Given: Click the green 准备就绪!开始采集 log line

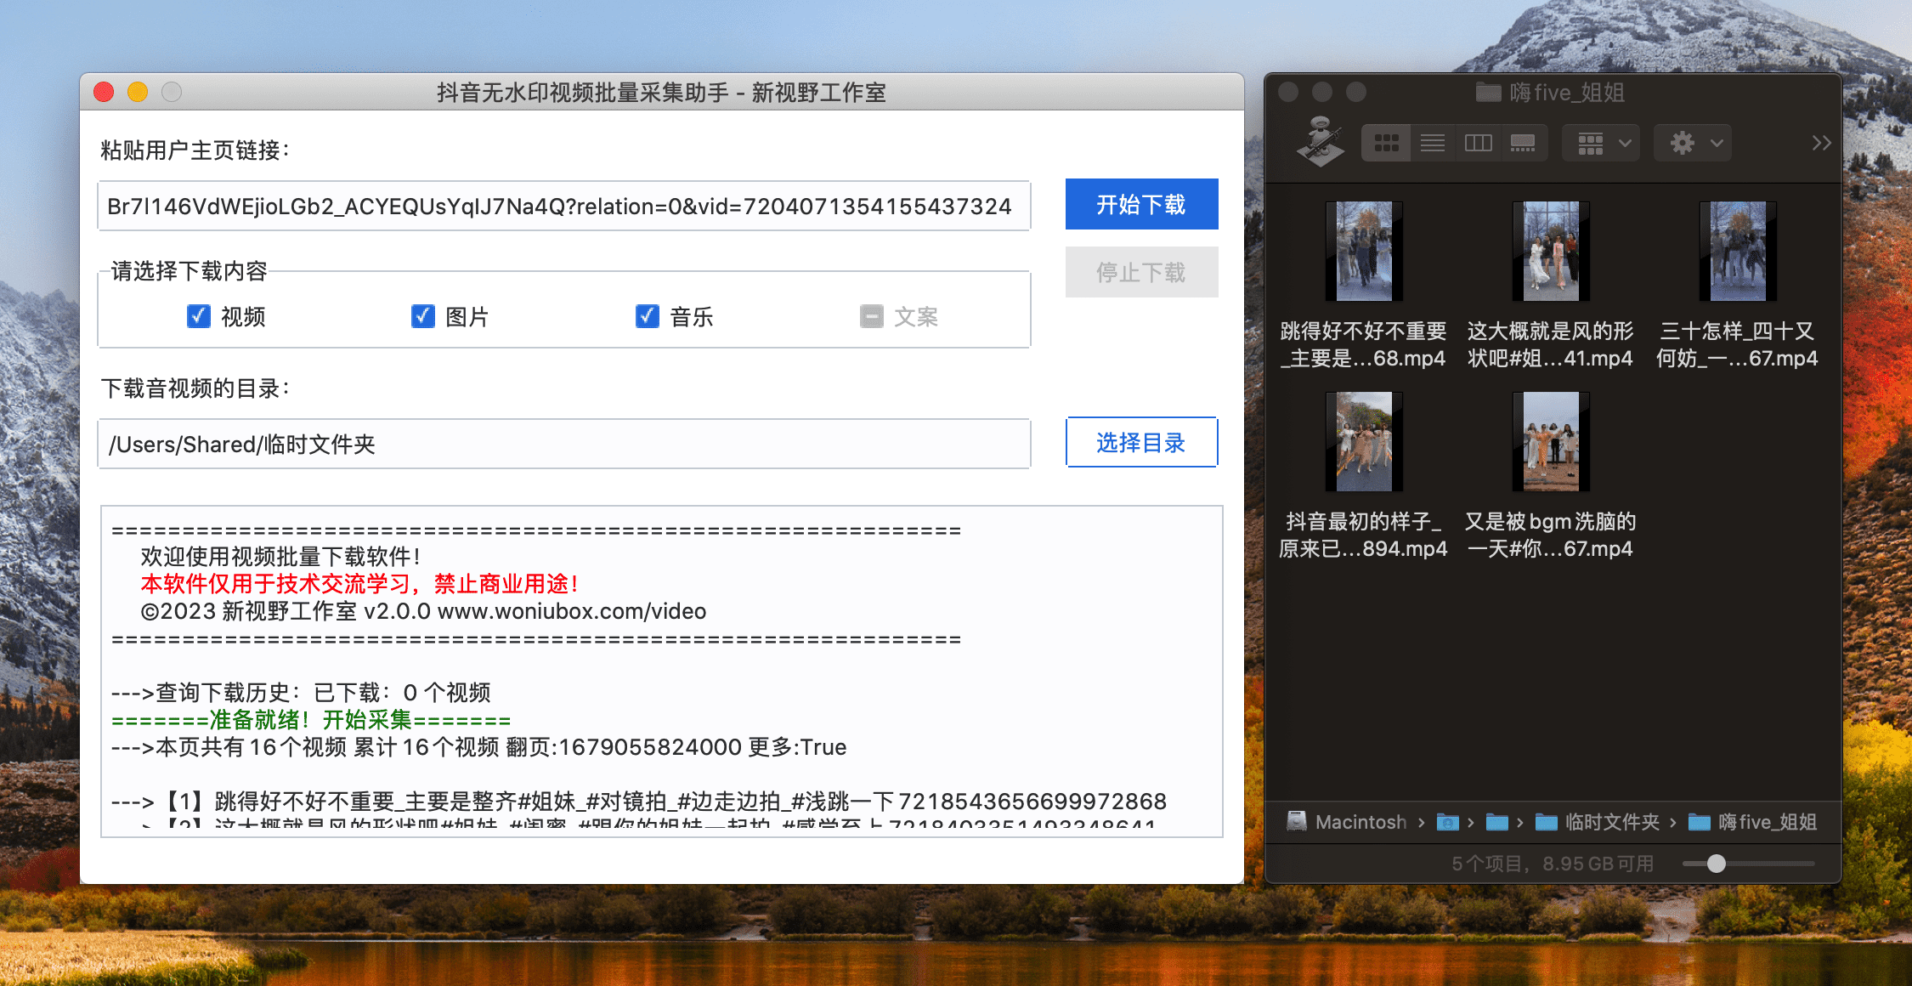Looking at the screenshot, I should pyautogui.click(x=311, y=720).
